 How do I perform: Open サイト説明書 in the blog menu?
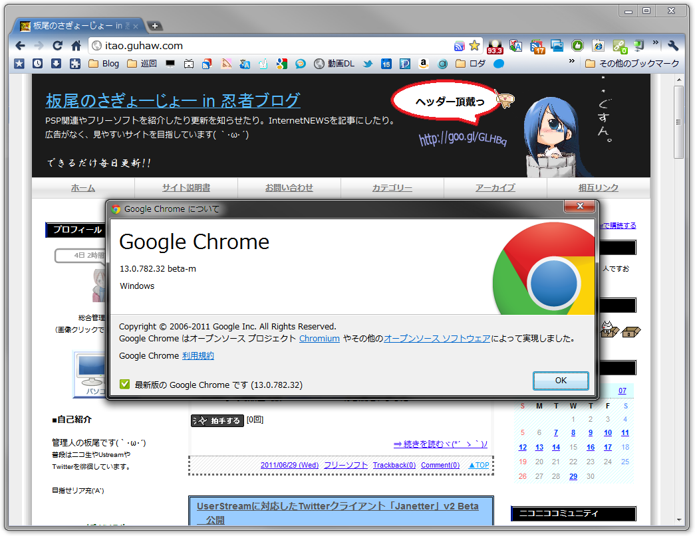(186, 188)
